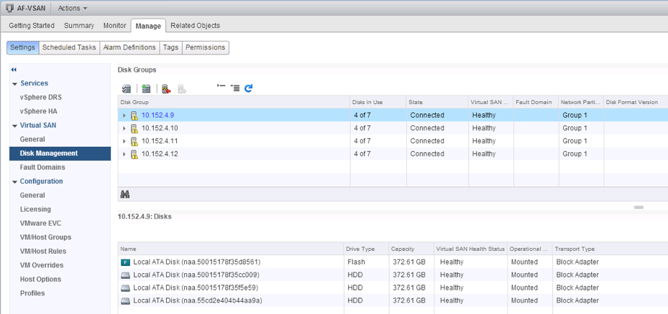Open the Actions dropdown menu
668x314 pixels.
pyautogui.click(x=72, y=8)
